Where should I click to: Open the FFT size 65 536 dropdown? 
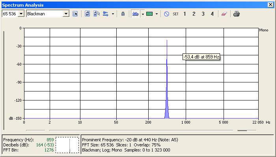pyautogui.click(x=21, y=14)
